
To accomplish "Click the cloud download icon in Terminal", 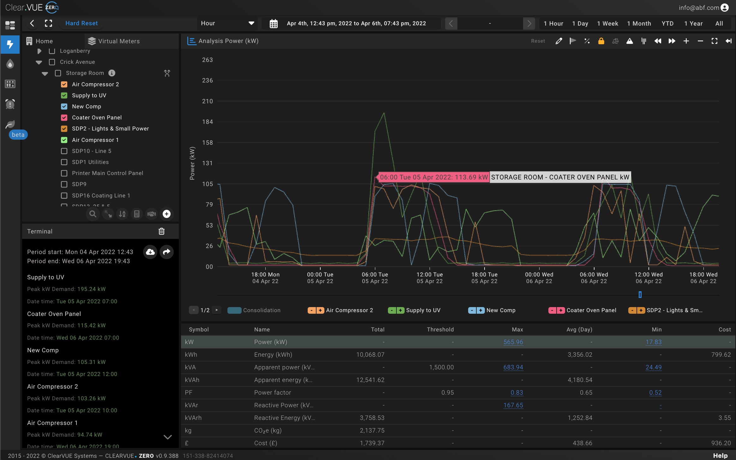I will coord(150,252).
